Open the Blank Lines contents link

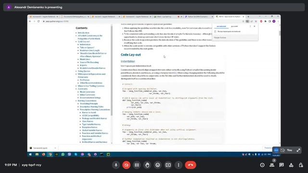click(85, 59)
